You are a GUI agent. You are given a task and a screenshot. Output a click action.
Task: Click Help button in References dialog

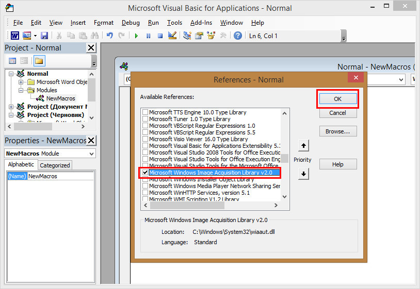[x=337, y=164]
